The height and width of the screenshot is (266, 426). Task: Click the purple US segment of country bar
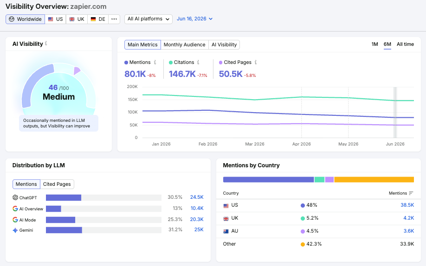tap(268, 179)
